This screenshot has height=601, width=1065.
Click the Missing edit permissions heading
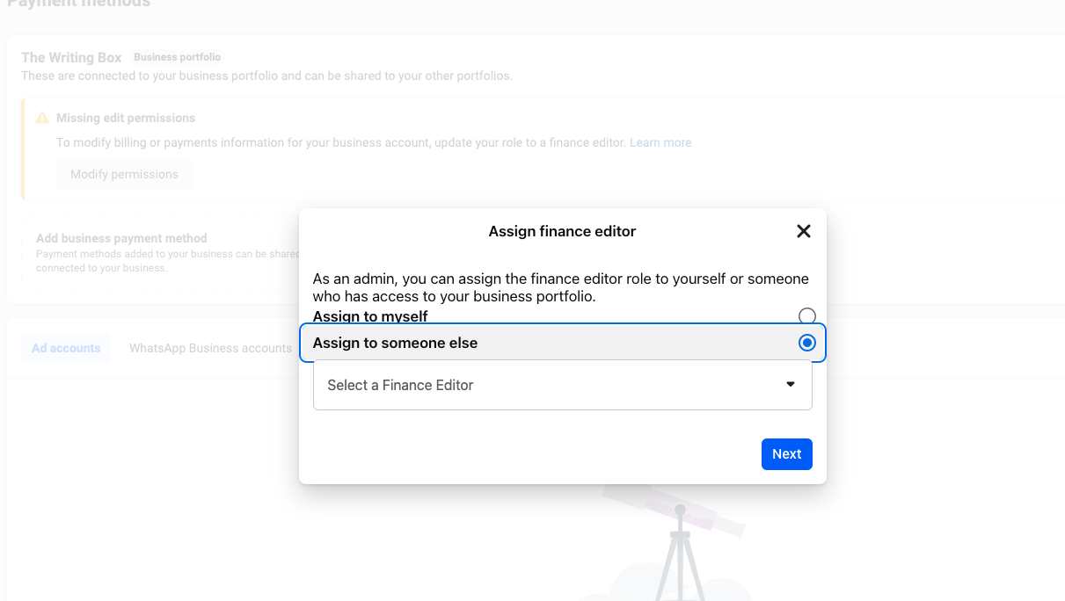[x=126, y=118]
